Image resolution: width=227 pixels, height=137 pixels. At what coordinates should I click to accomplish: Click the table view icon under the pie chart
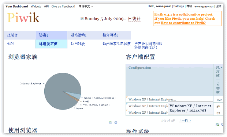[x=110, y=123]
